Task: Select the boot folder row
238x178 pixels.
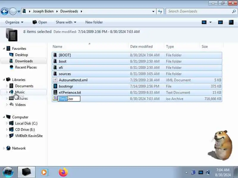Action: (x=137, y=61)
